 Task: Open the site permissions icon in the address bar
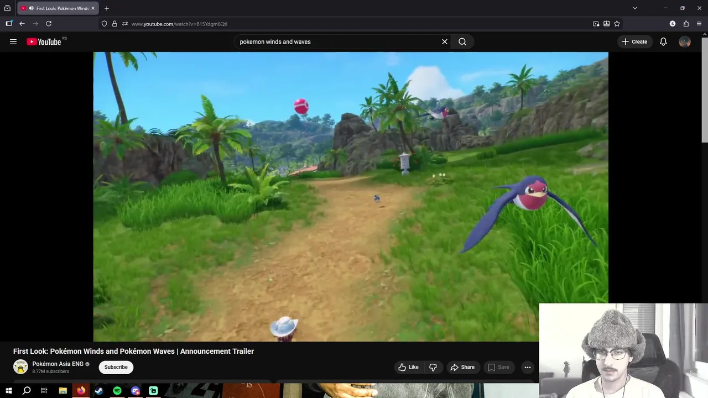(x=125, y=24)
